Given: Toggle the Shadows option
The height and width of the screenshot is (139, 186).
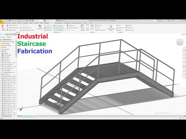Looking at the screenshot, I should tap(47, 28).
